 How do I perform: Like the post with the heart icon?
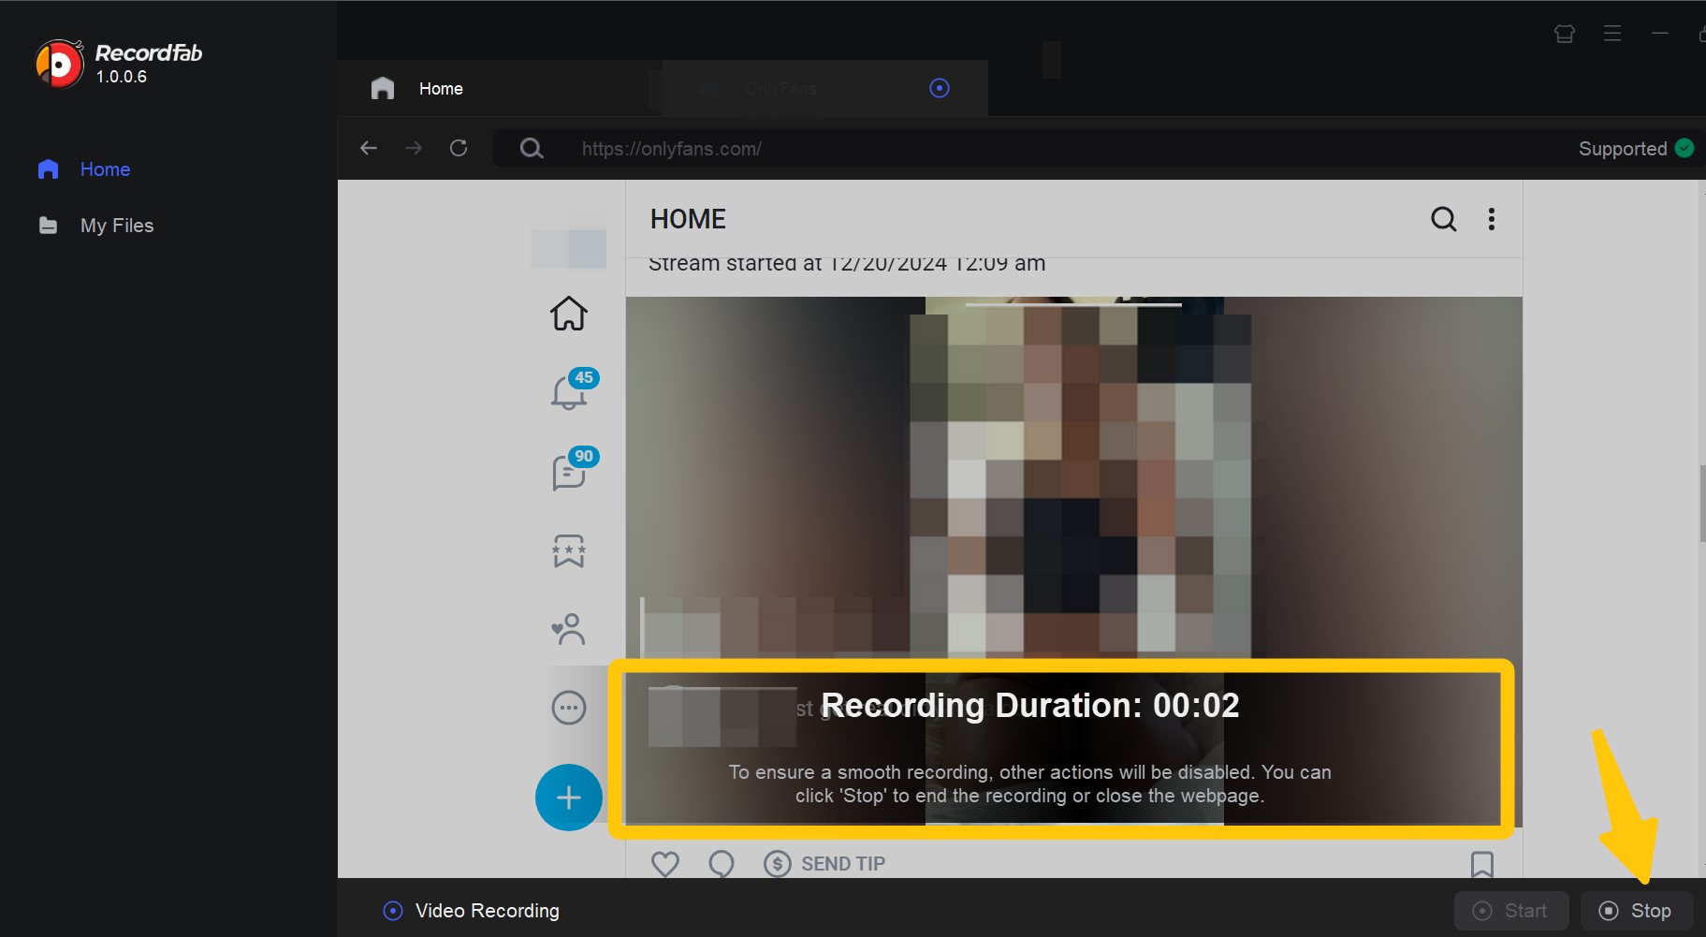[665, 864]
